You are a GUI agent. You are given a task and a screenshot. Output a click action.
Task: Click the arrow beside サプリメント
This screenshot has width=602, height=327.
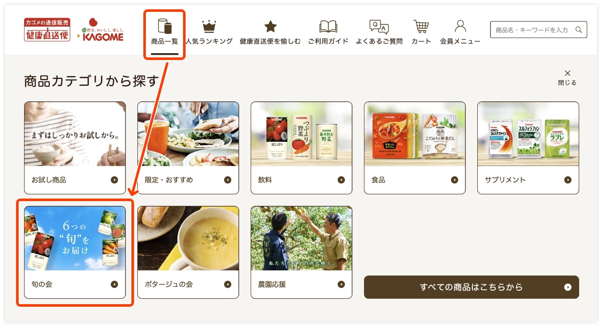click(x=568, y=180)
